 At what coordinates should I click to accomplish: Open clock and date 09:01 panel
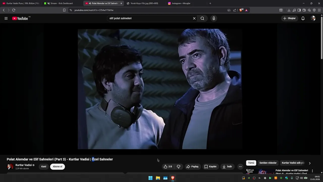[315, 178]
